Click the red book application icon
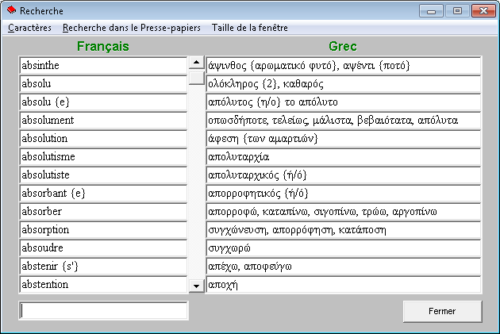The width and height of the screenshot is (500, 334). coord(11,10)
